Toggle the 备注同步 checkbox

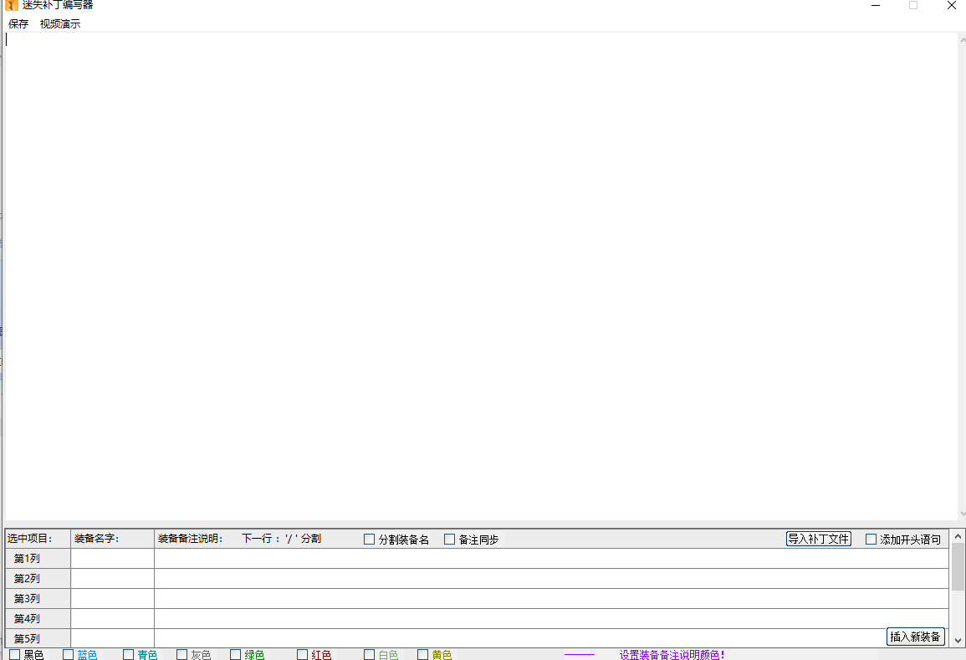(x=450, y=540)
